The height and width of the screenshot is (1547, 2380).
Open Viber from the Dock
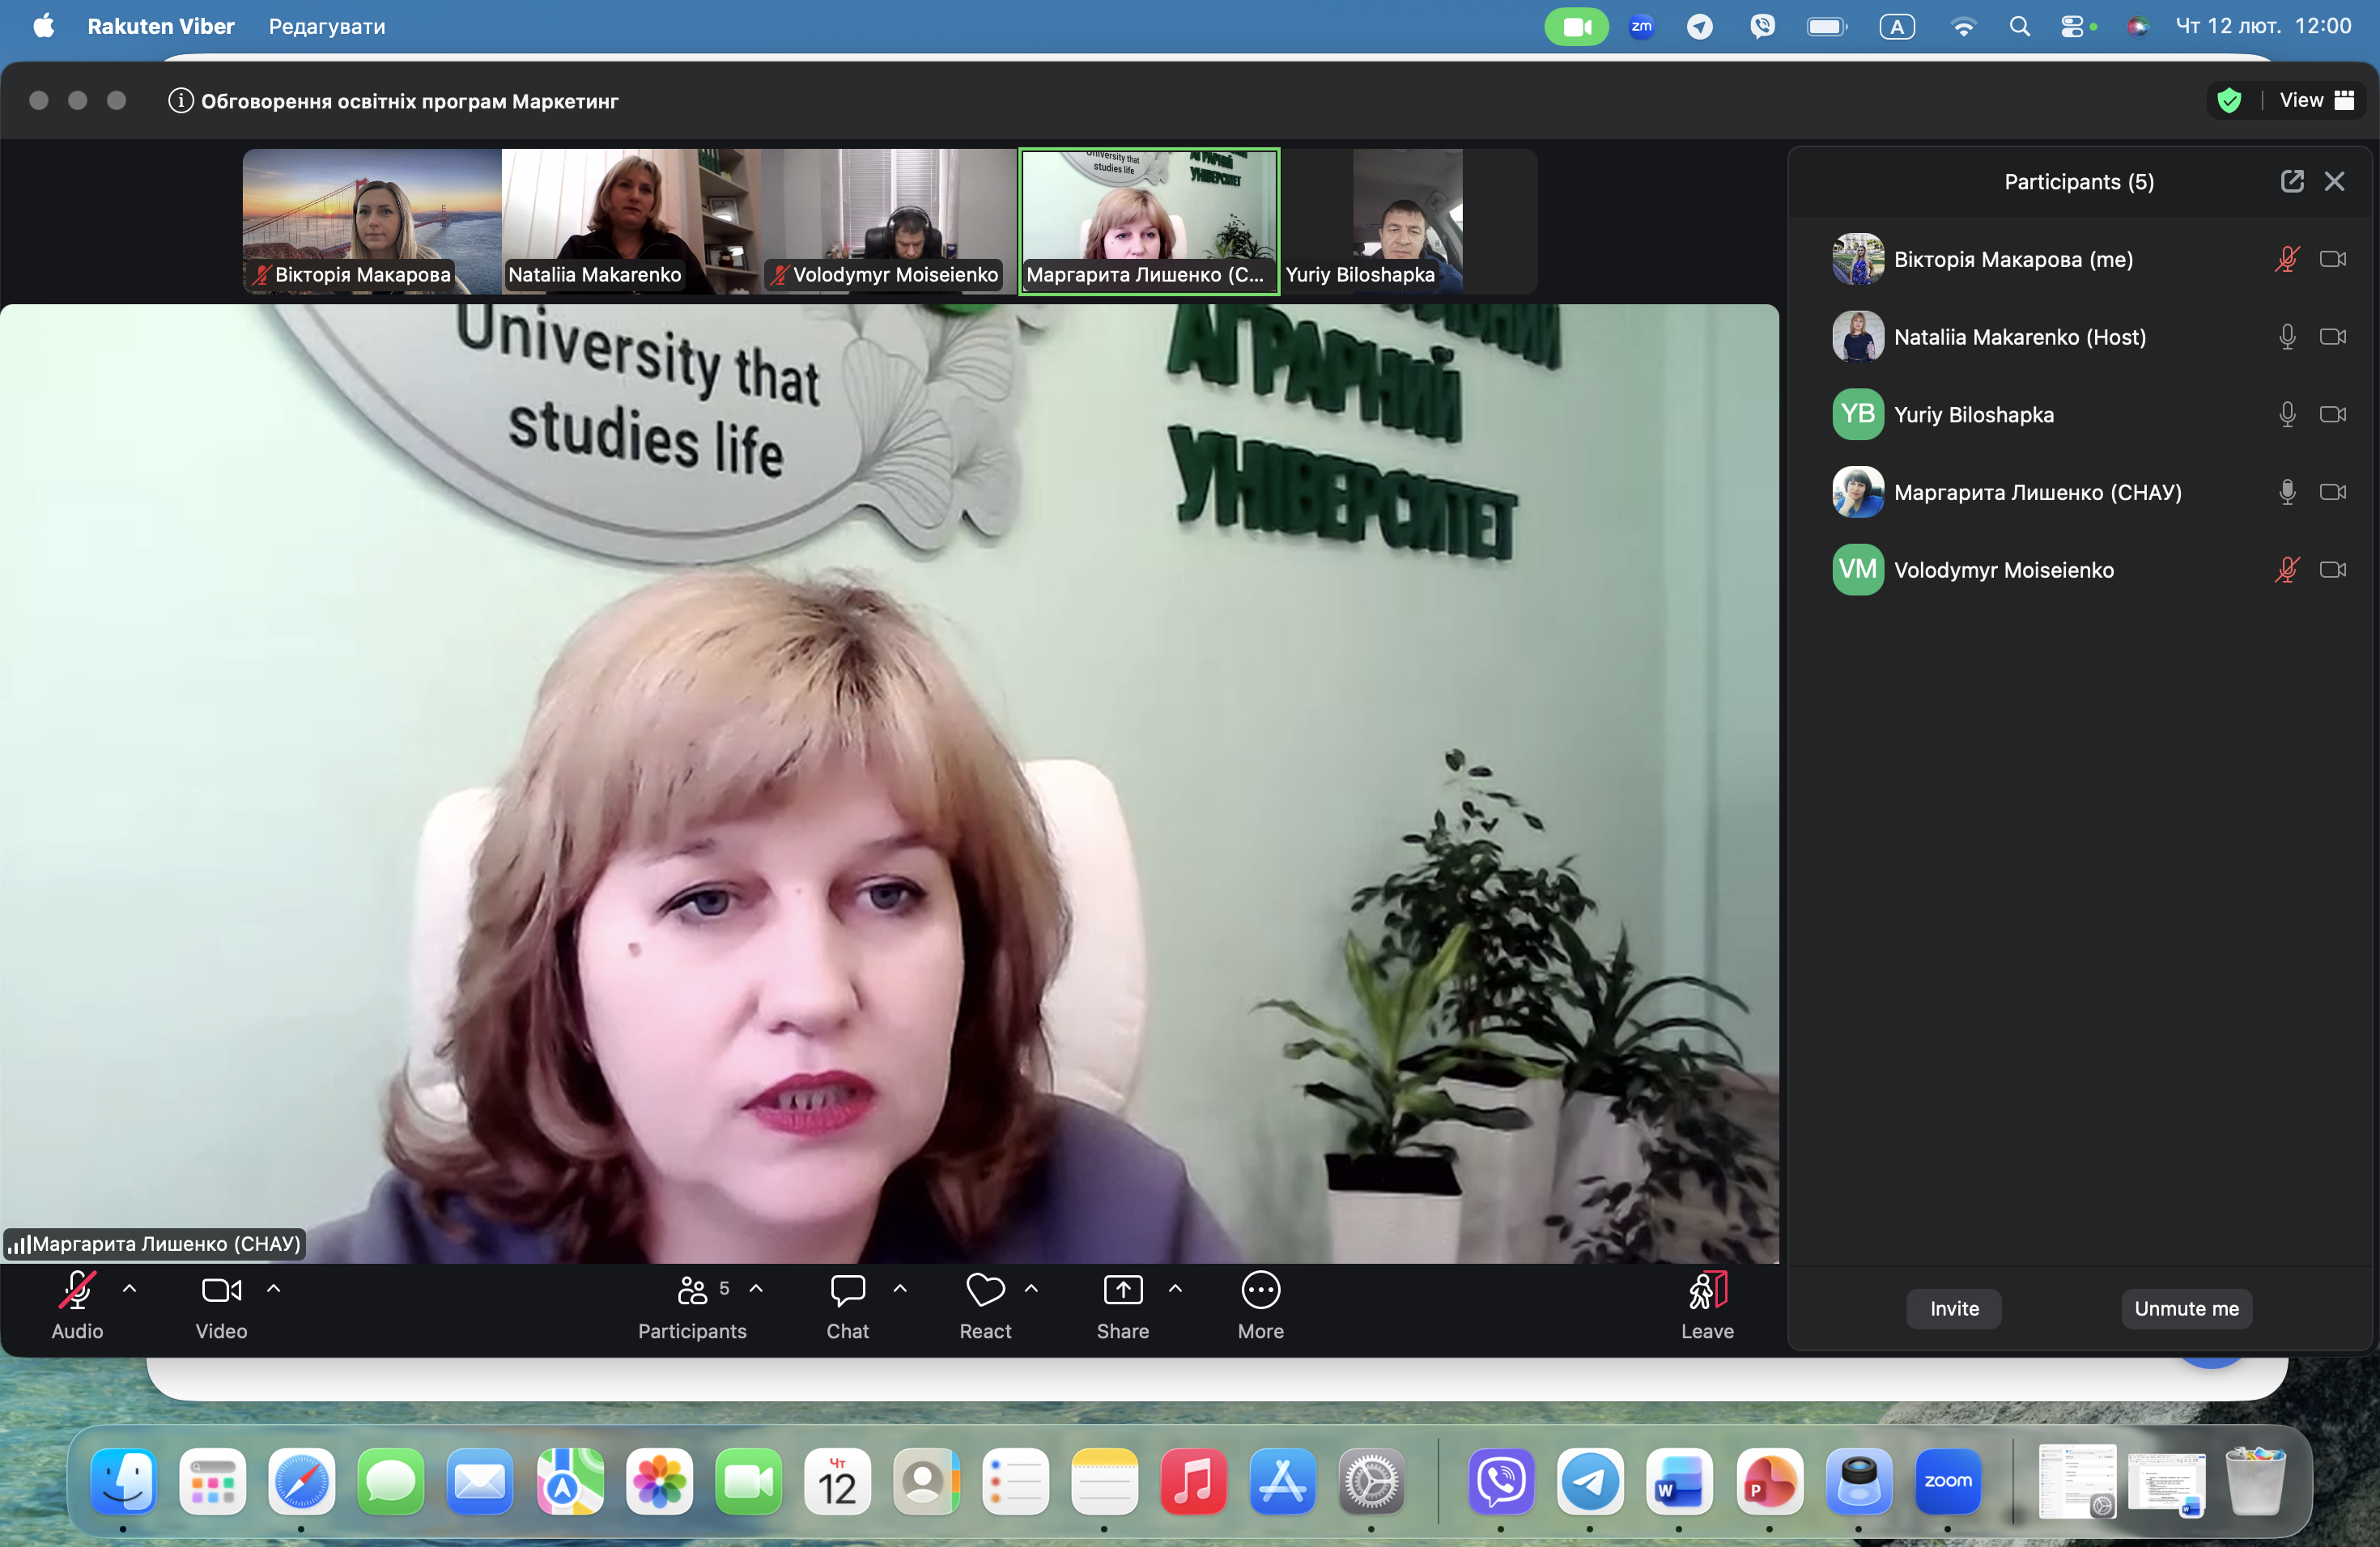(1501, 1481)
